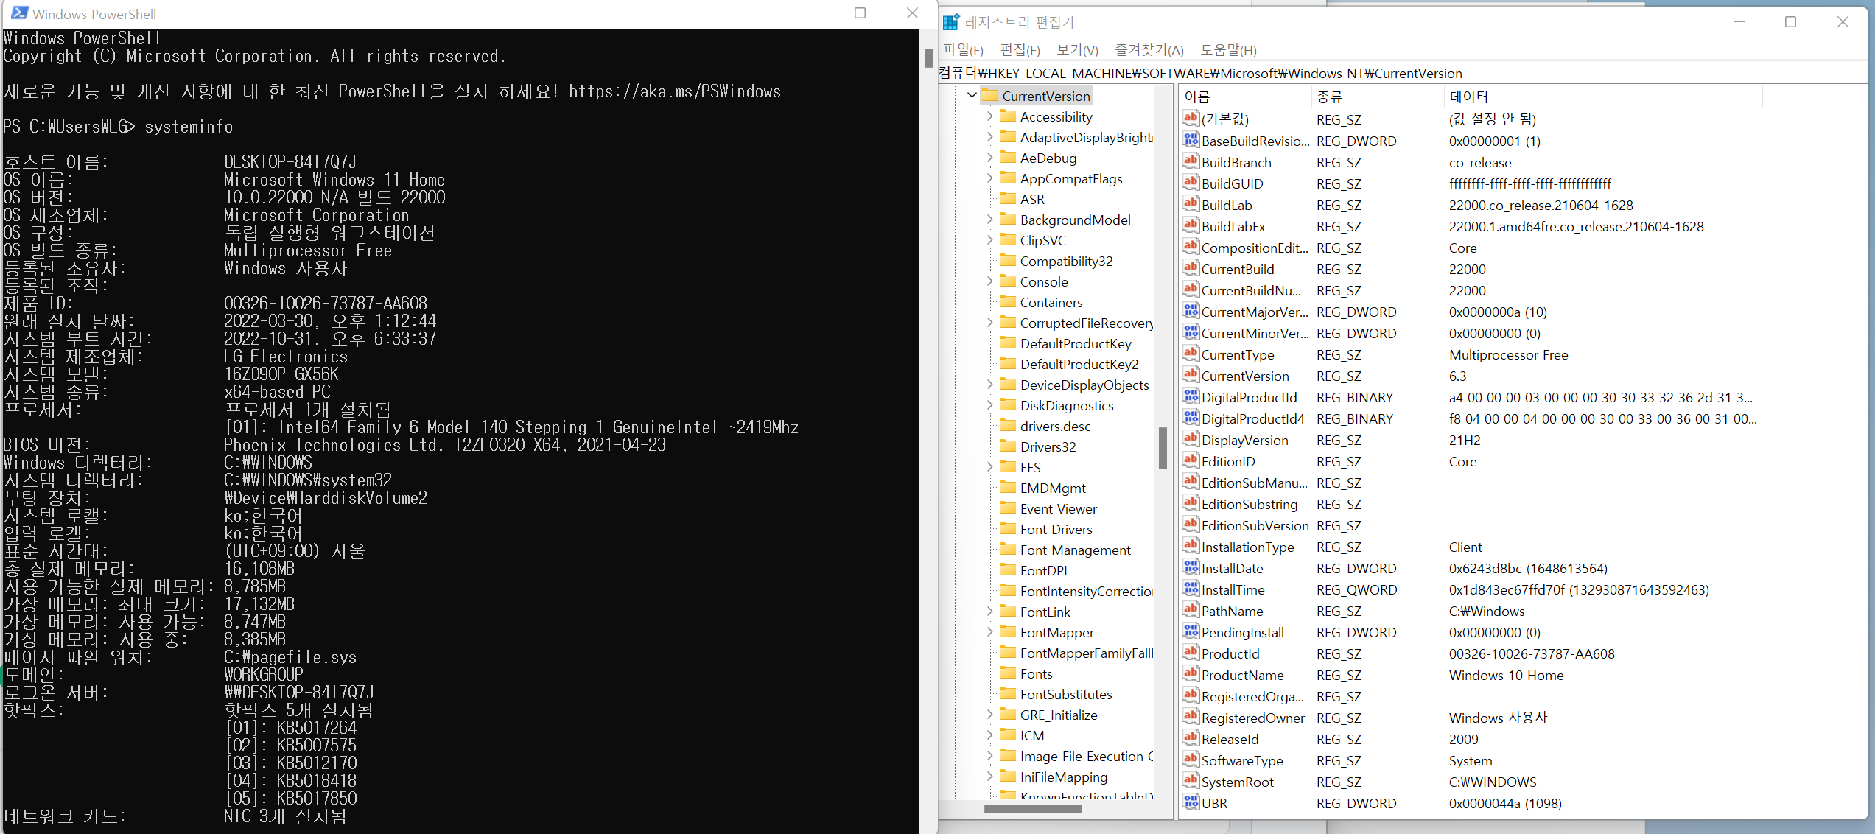
Task: Click 'KB5017264' hotfix in PowerShell
Action: [317, 727]
